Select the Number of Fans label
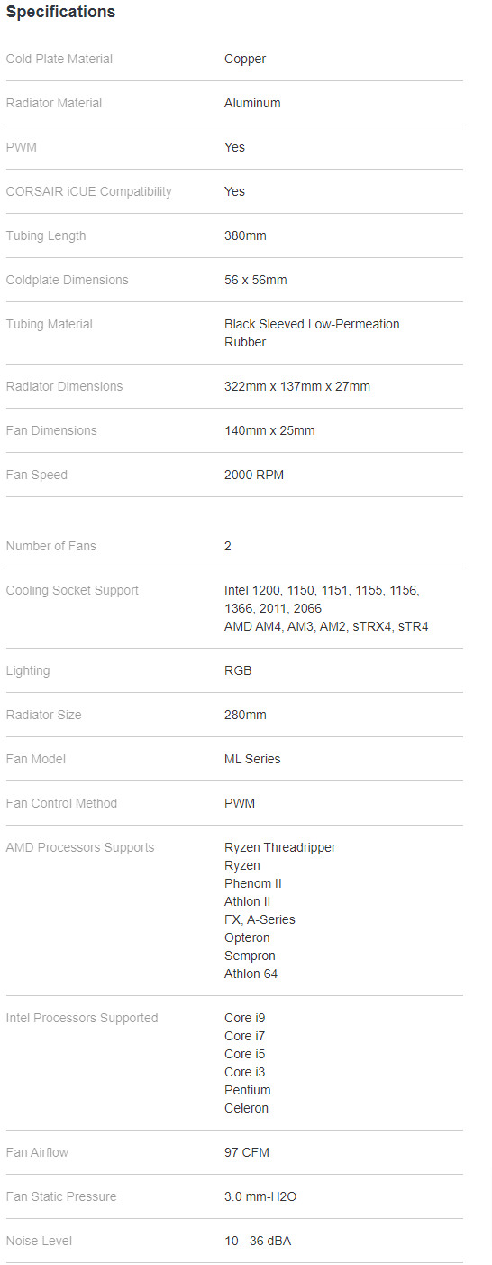The height and width of the screenshot is (1265, 492). click(x=50, y=546)
